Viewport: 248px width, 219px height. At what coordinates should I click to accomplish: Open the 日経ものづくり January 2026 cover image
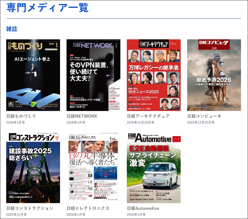click(33, 75)
